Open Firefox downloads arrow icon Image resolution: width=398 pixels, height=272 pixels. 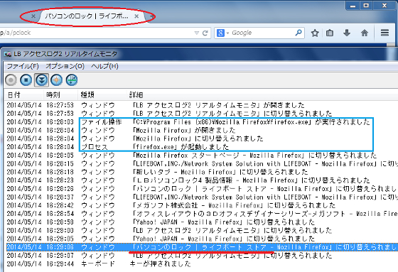click(347, 33)
